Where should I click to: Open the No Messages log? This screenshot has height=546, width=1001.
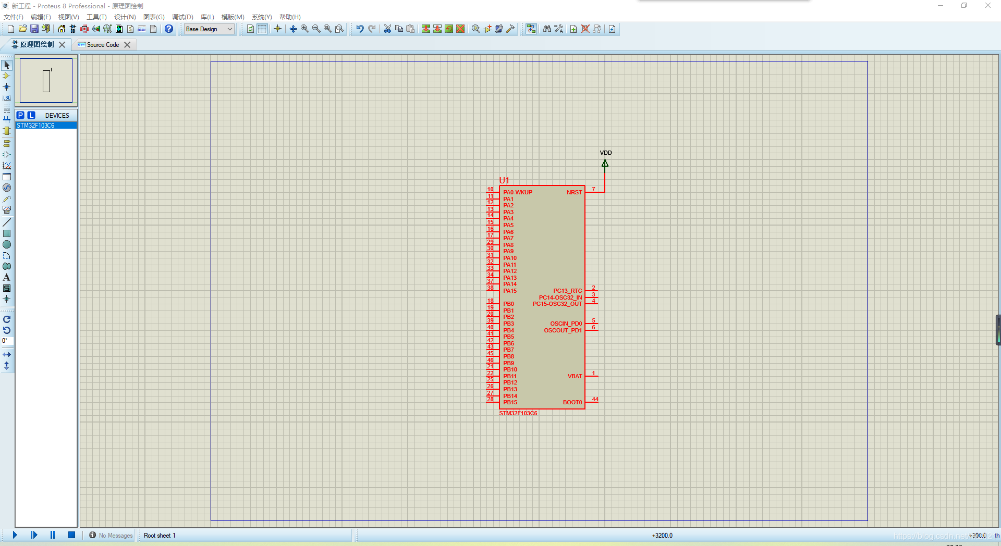[111, 536]
